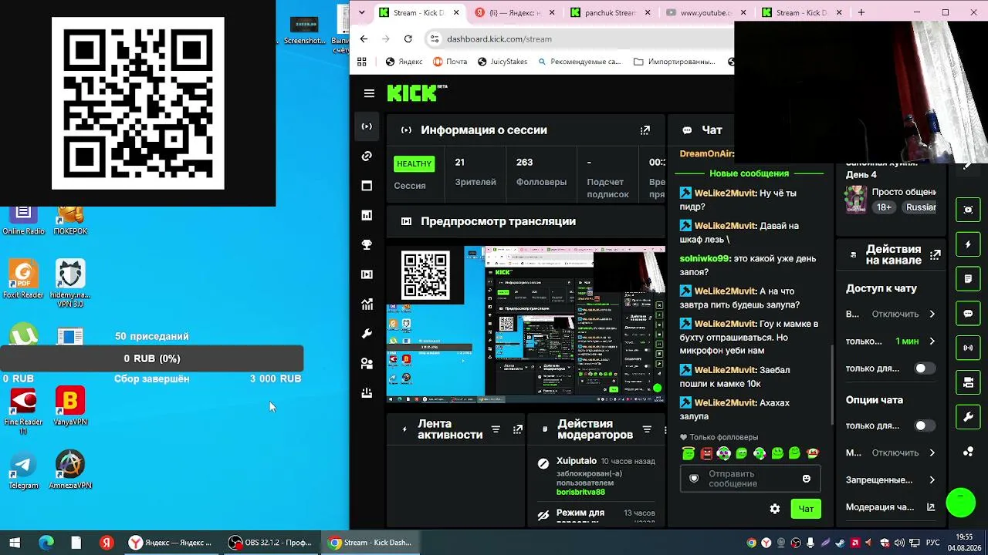Open the rising analytics graph icon in sidebar
Image resolution: width=988 pixels, height=555 pixels.
367,304
